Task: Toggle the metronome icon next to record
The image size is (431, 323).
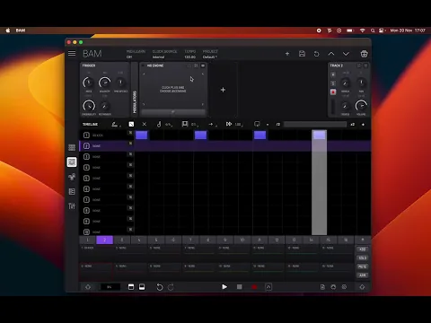Action: [x=268, y=287]
